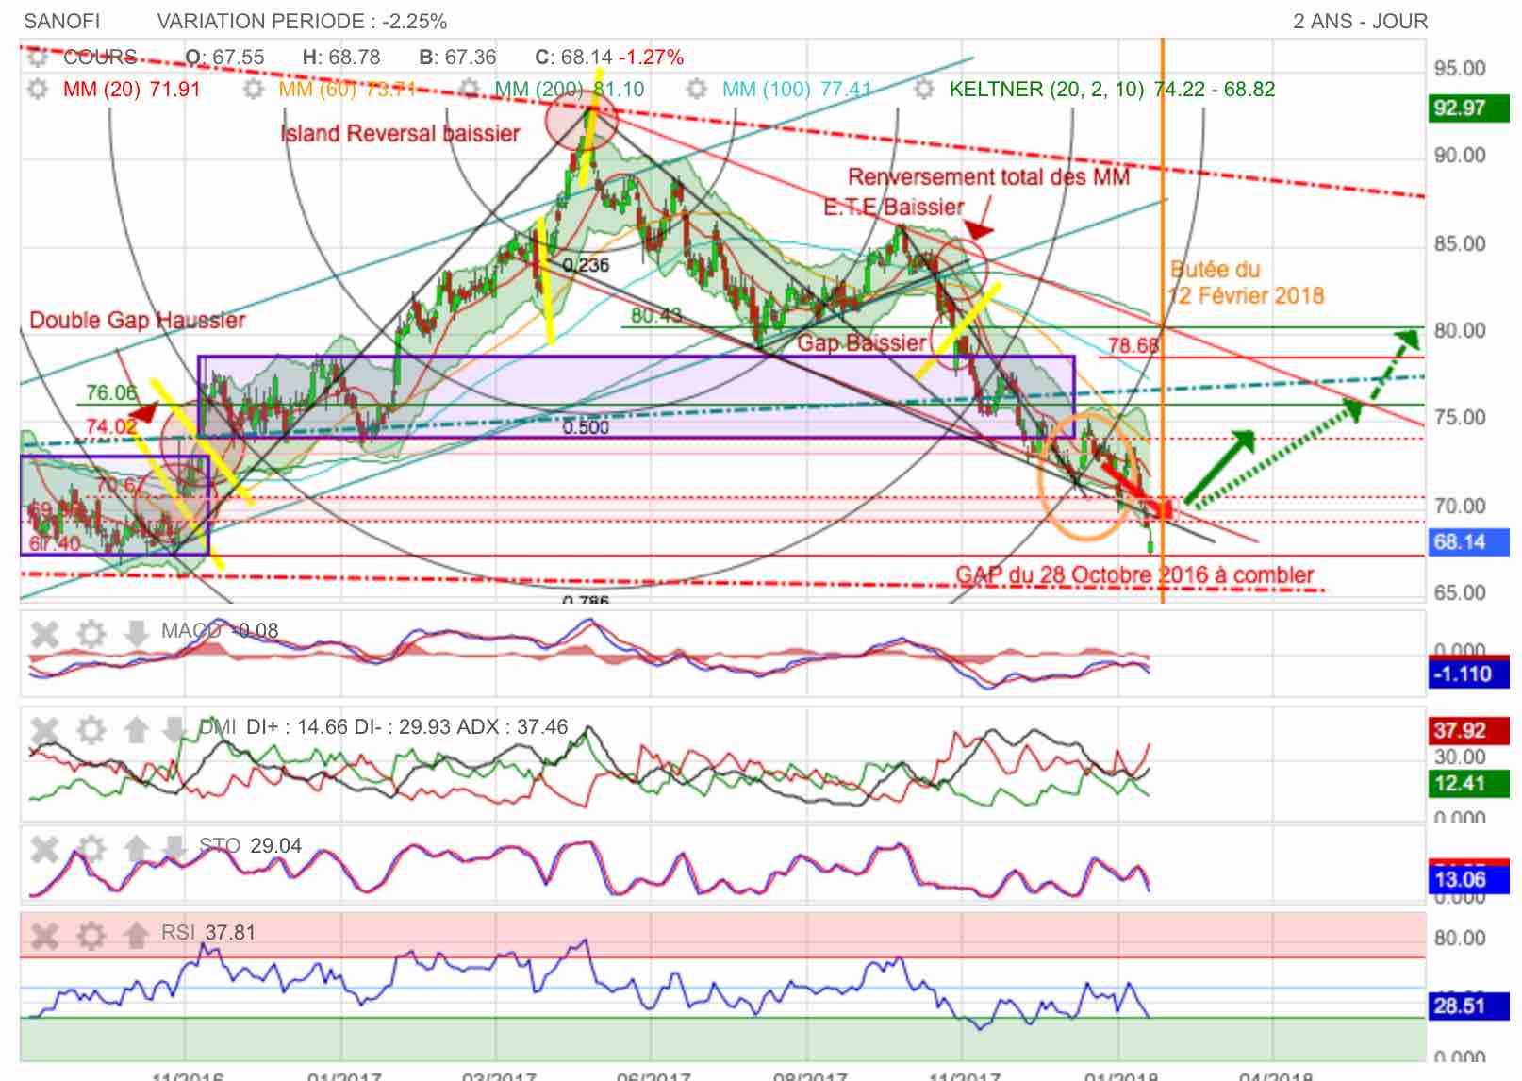Open RSI indicator settings gear

91,935
